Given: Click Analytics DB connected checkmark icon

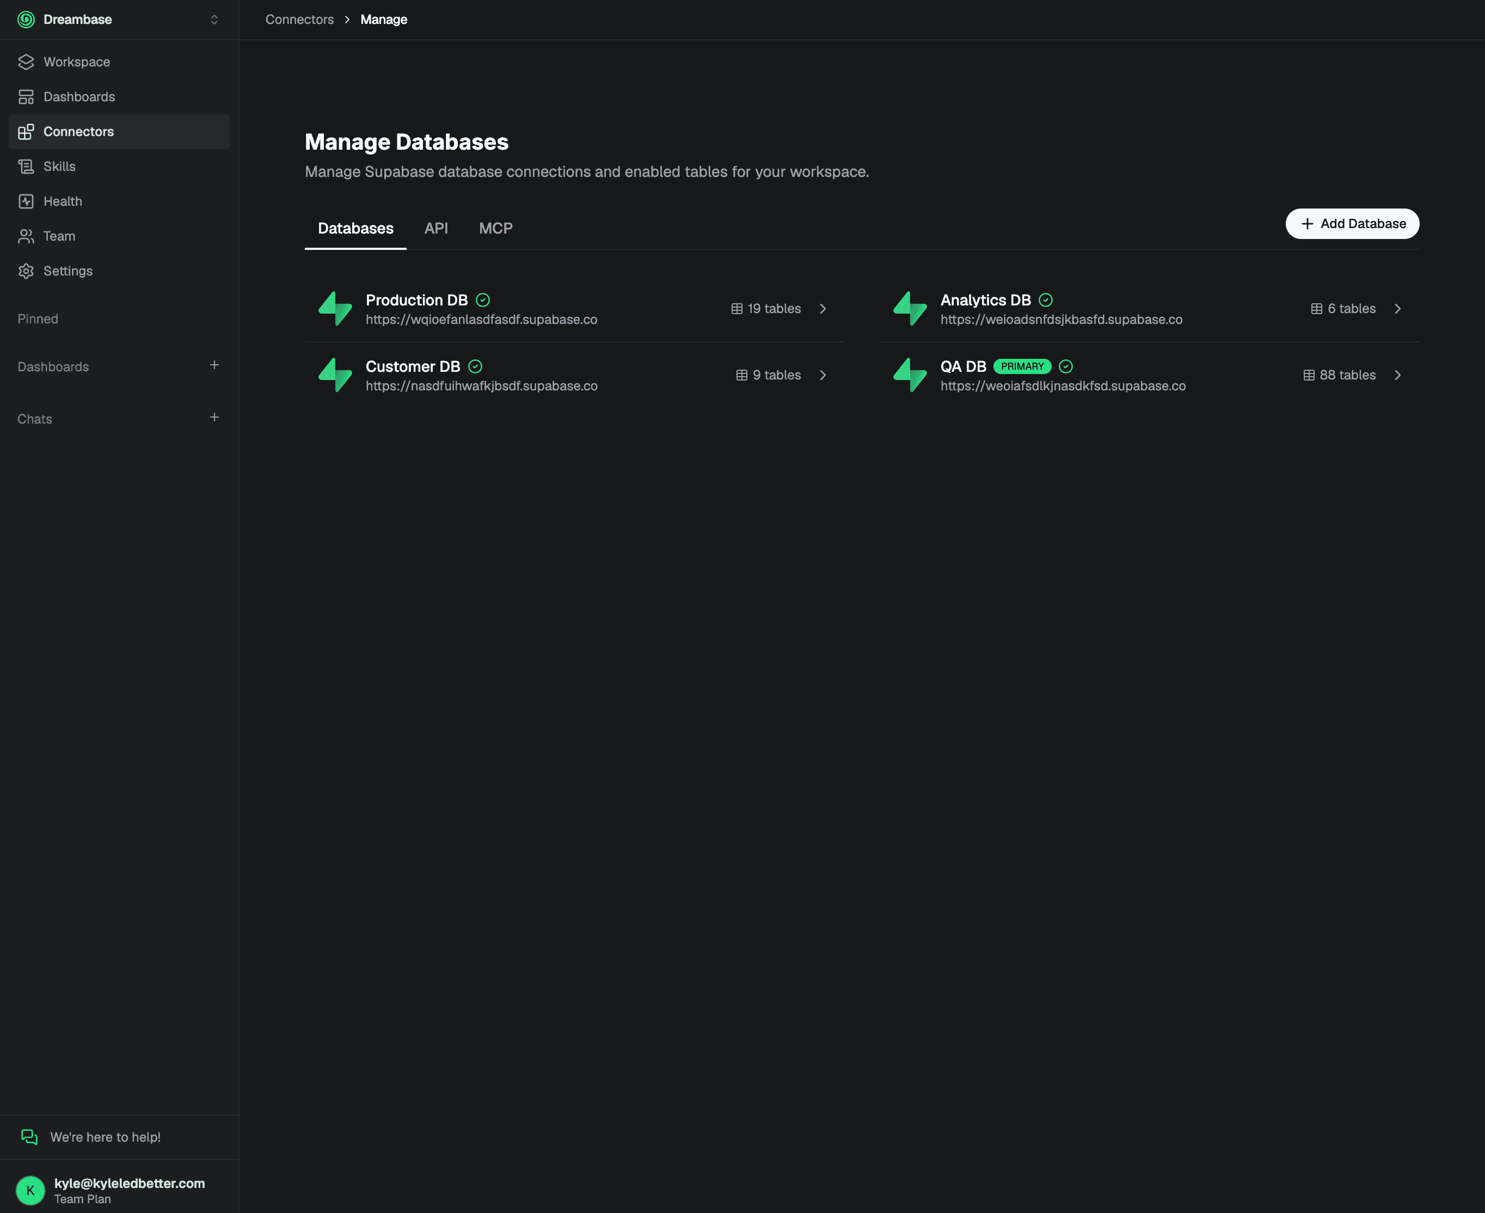Looking at the screenshot, I should pos(1046,301).
